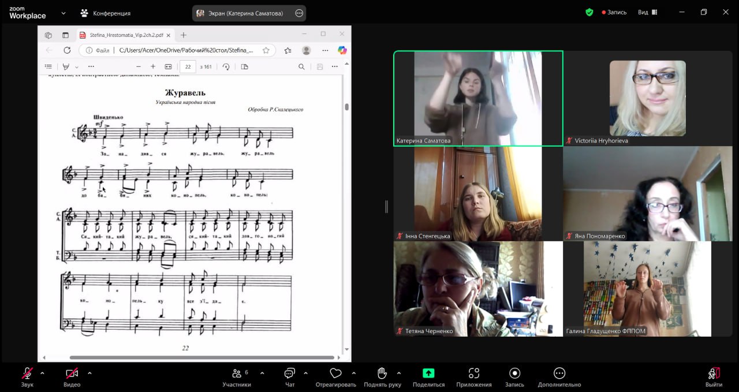Open draw tool options dropdown arrow
739x392 pixels.
click(x=76, y=67)
